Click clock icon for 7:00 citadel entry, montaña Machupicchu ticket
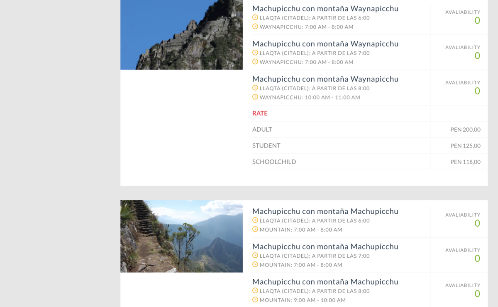Viewport: 498px width, 307px height. 255,255
